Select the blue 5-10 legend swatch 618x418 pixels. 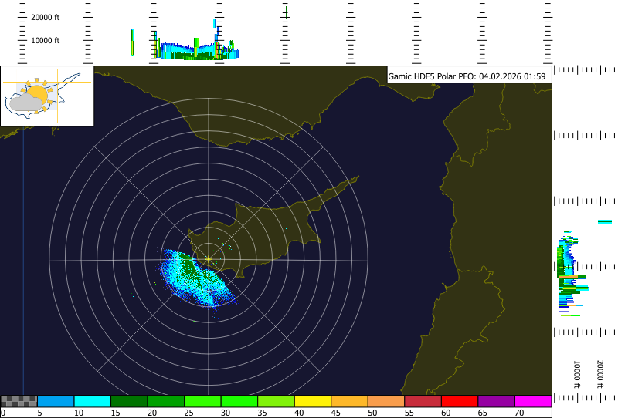[x=56, y=401]
